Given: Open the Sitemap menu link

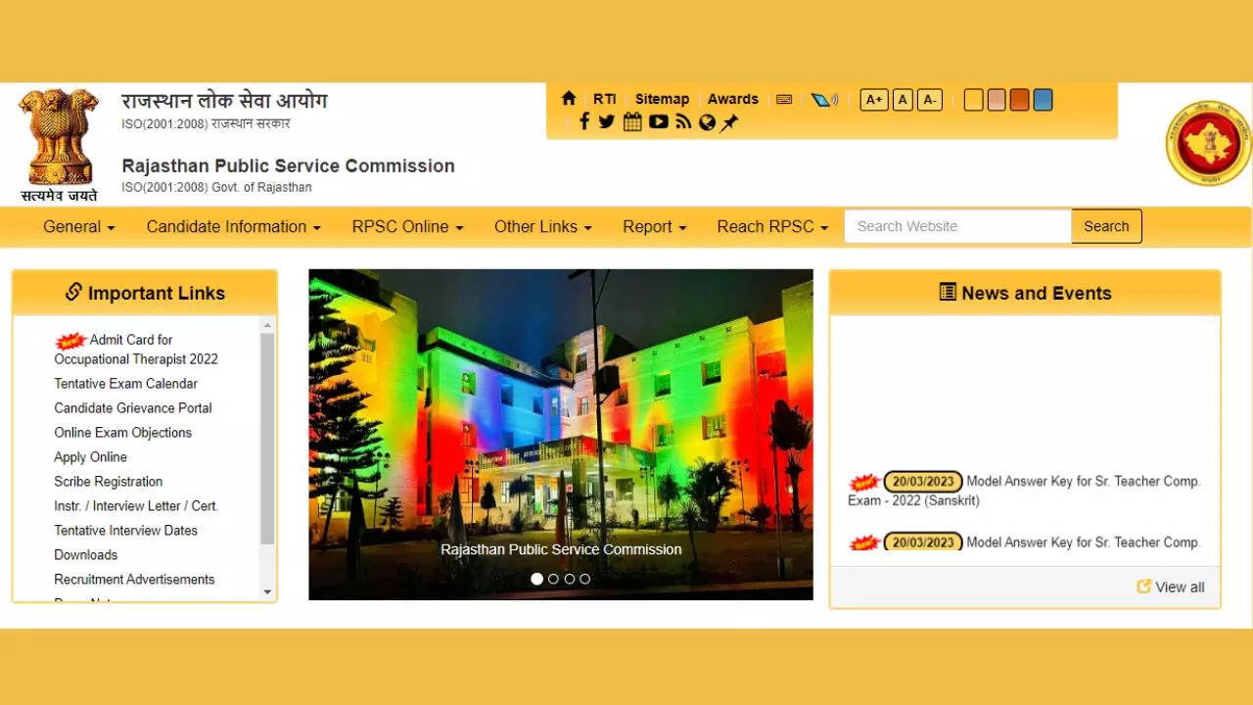Looking at the screenshot, I should coord(662,99).
